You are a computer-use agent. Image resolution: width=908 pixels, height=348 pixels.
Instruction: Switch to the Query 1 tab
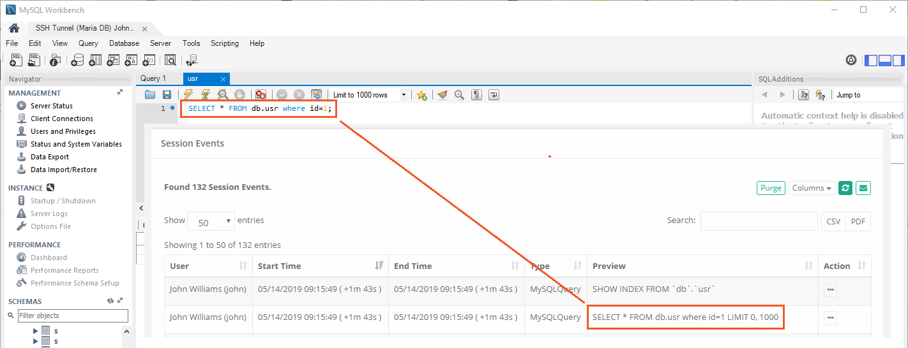click(153, 78)
